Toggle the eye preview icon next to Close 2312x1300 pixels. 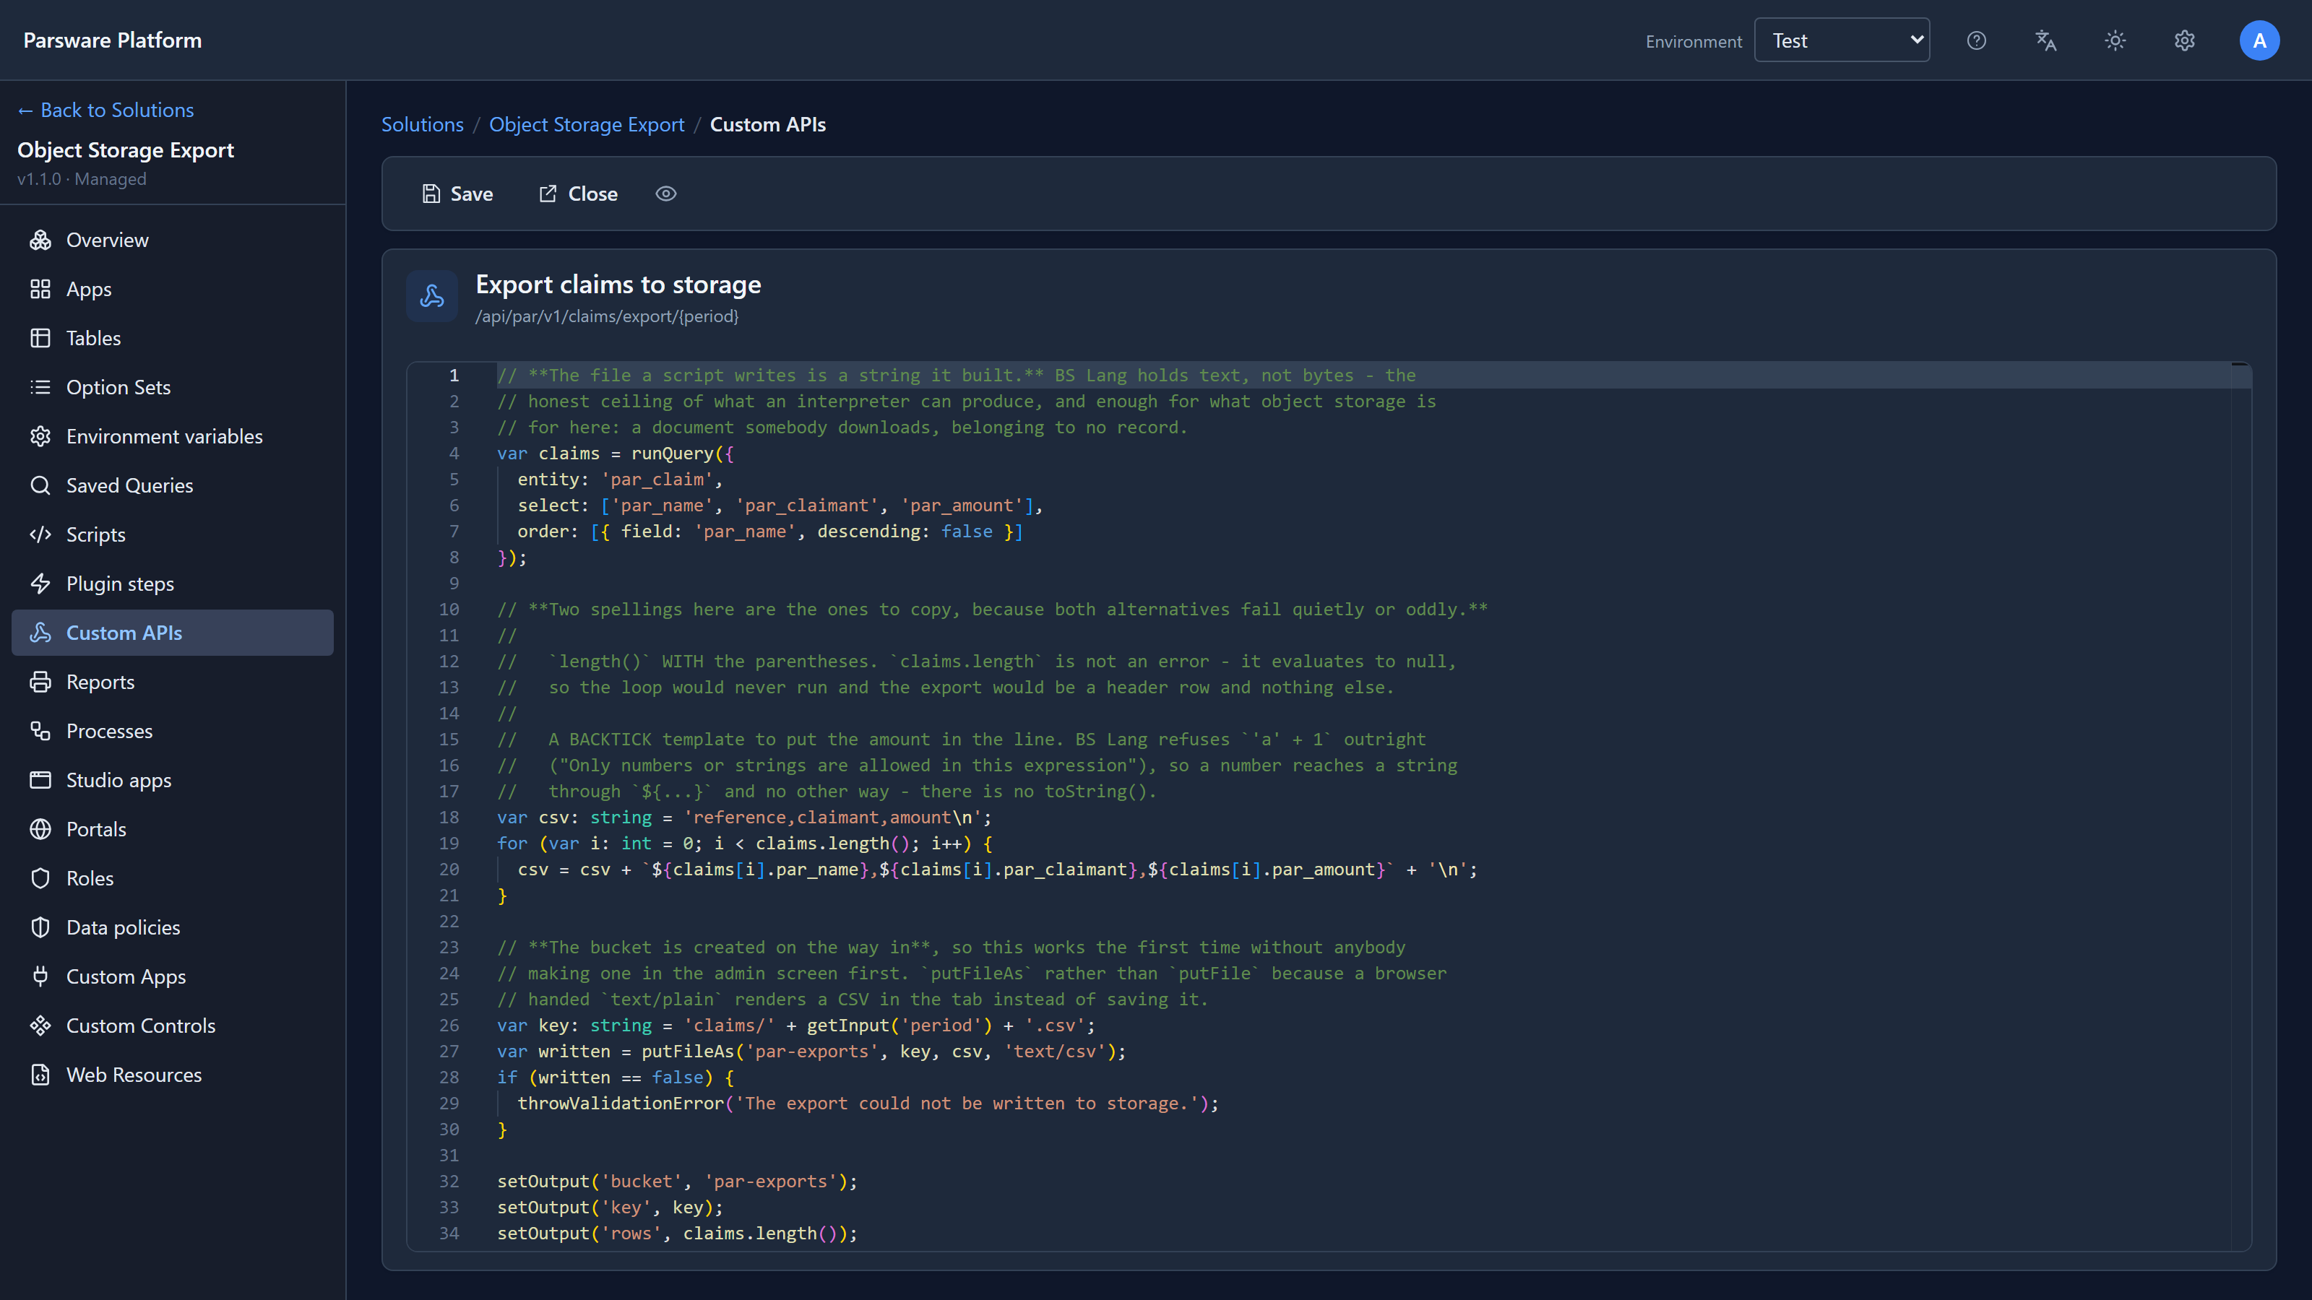(x=666, y=194)
